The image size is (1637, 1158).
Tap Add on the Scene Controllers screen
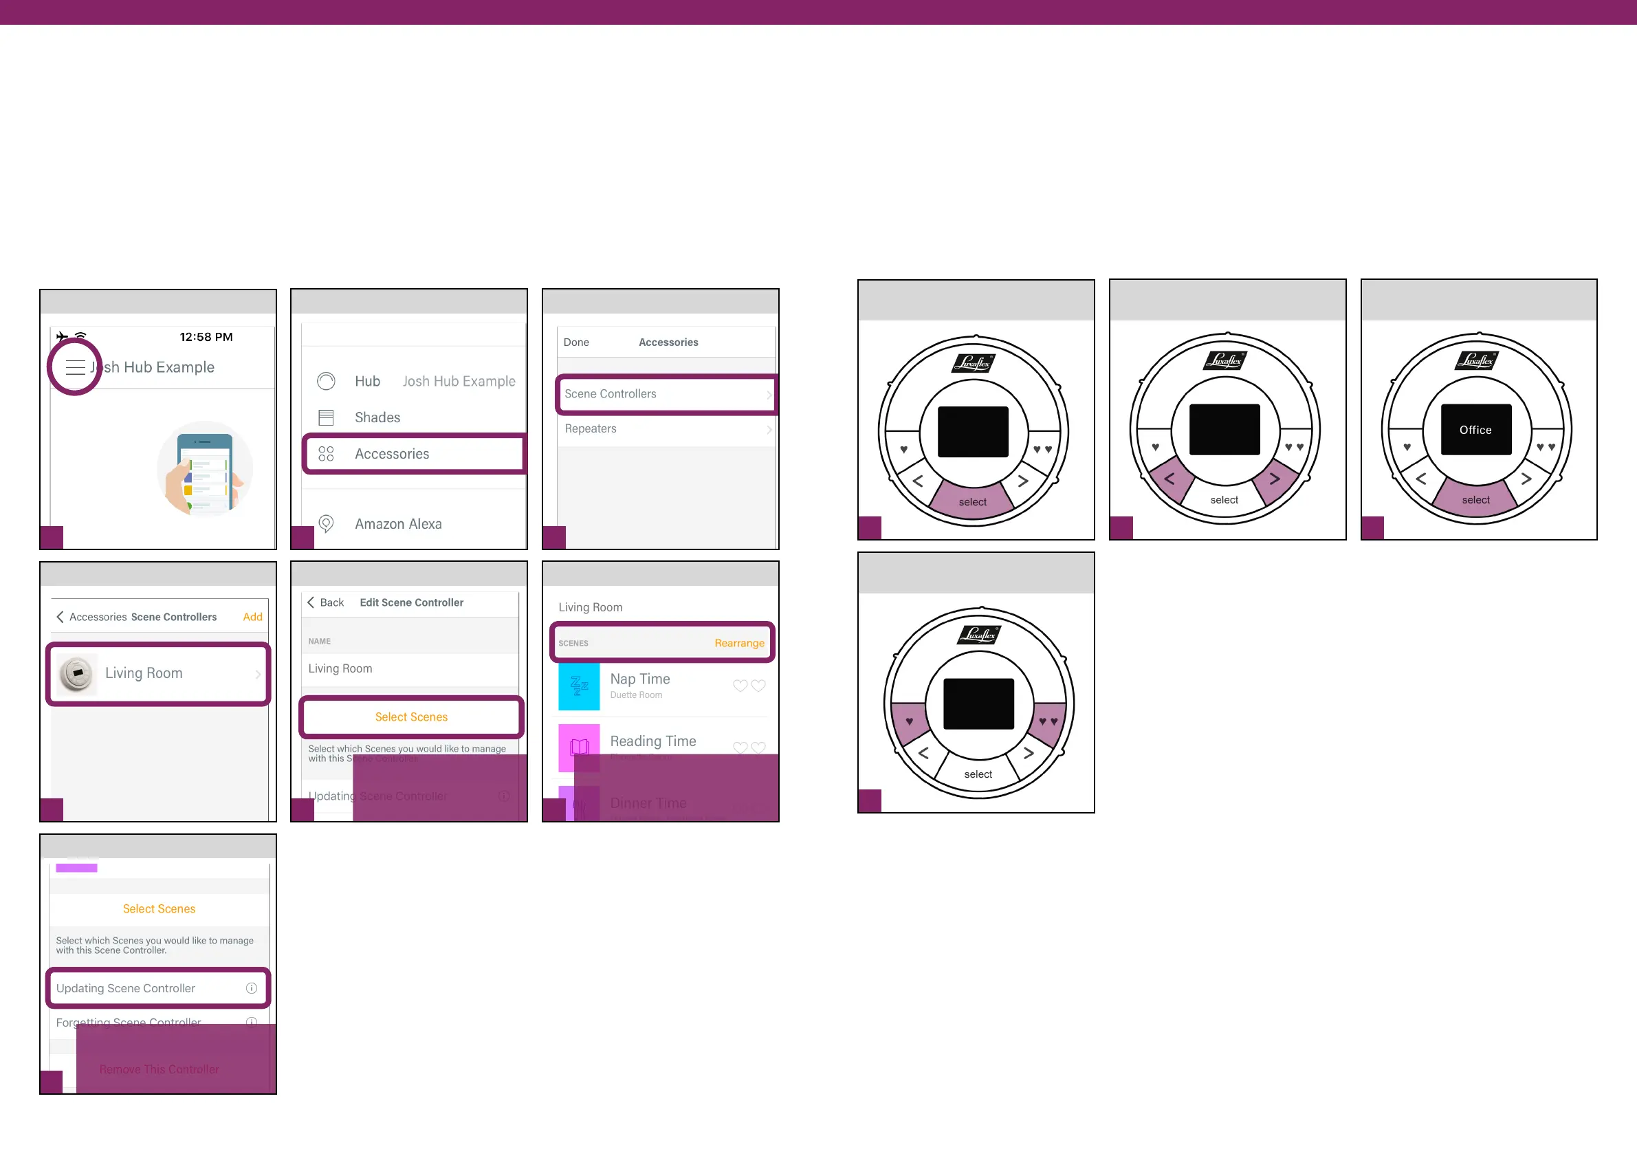(252, 617)
